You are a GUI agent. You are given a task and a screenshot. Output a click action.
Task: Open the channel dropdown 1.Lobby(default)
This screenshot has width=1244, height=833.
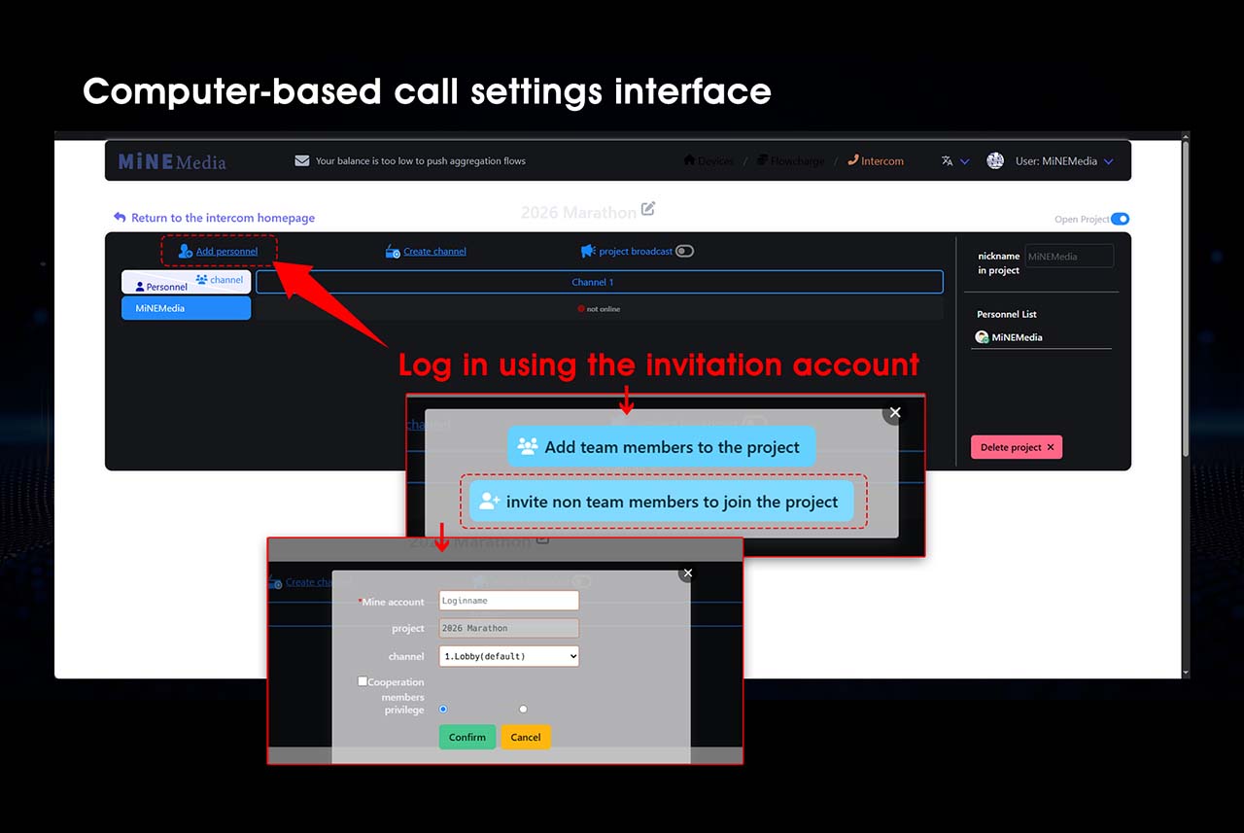click(508, 656)
